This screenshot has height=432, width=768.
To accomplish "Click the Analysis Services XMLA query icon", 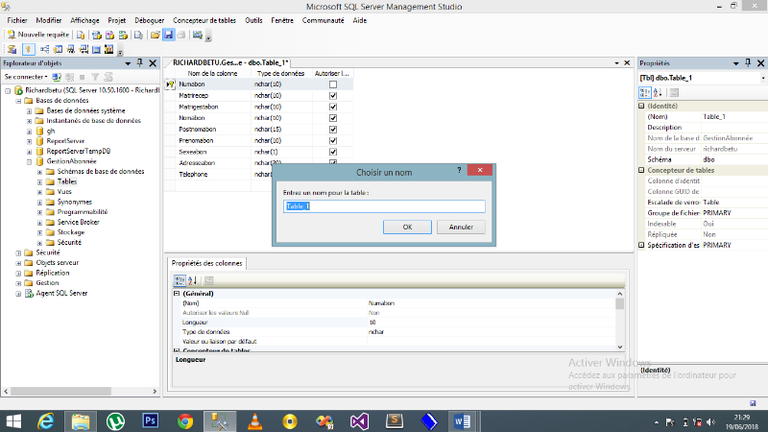I will (x=123, y=35).
